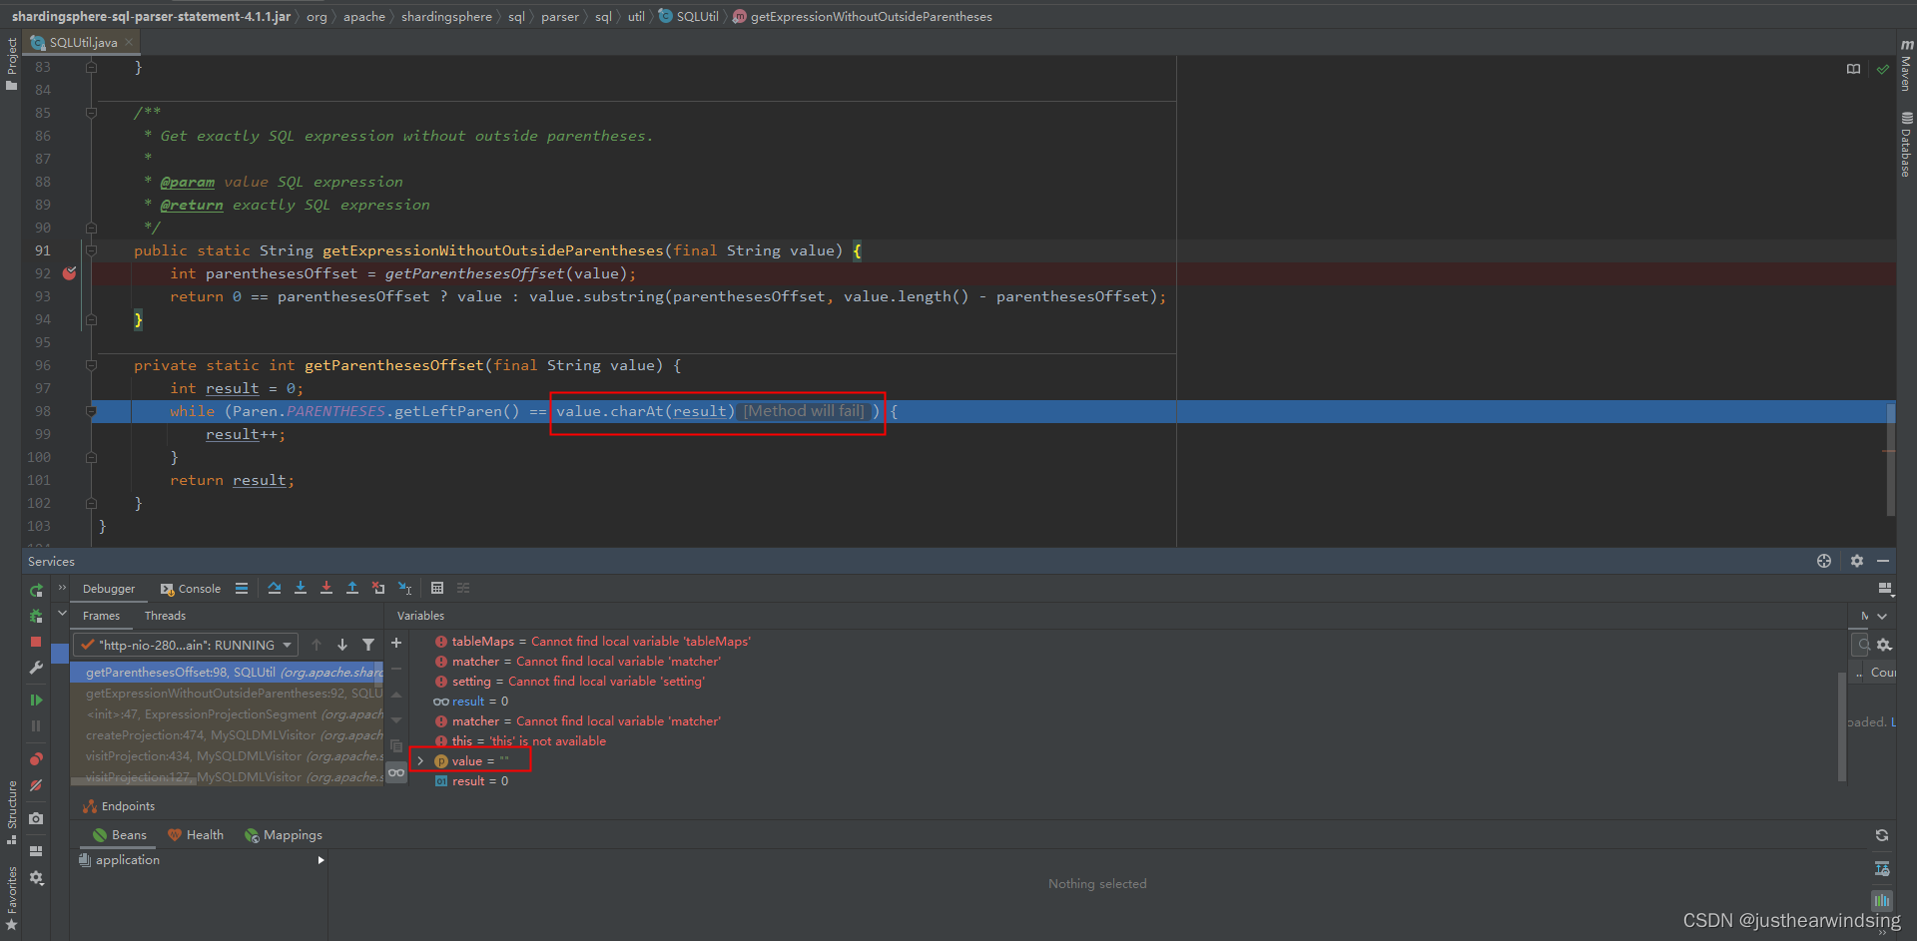Open the Beans tab

pos(120,835)
